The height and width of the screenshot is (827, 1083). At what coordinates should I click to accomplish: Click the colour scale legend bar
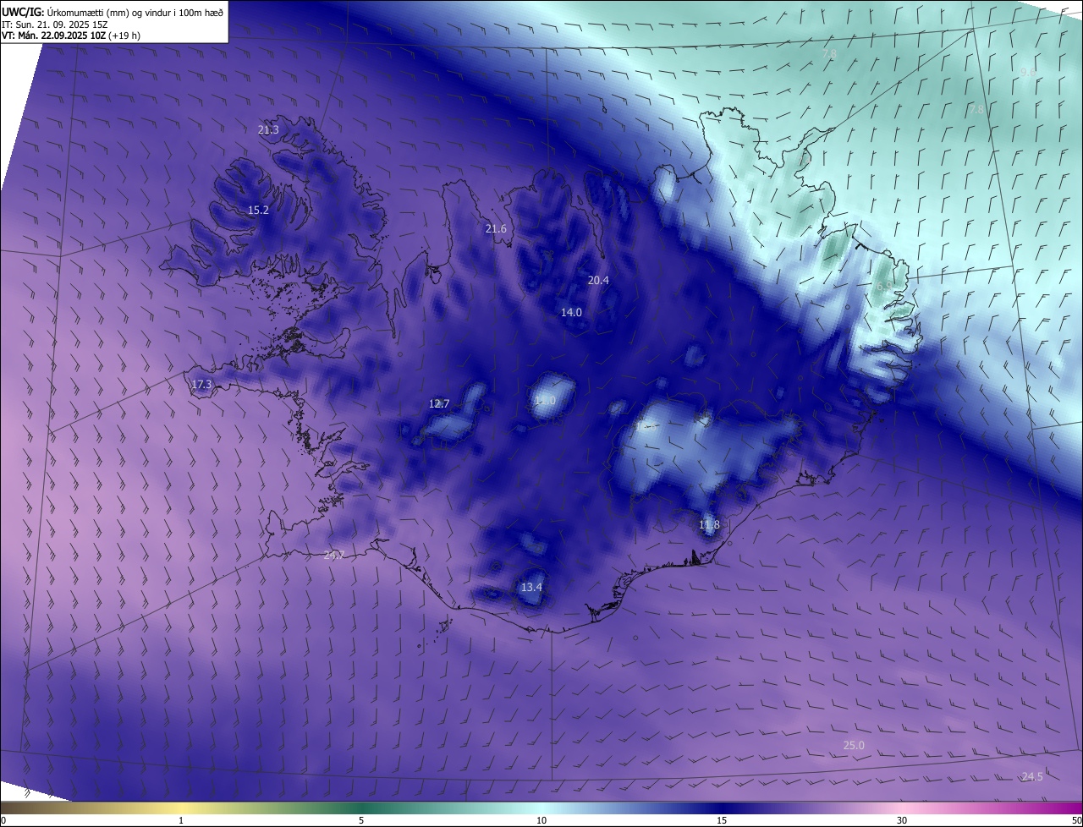click(541, 808)
